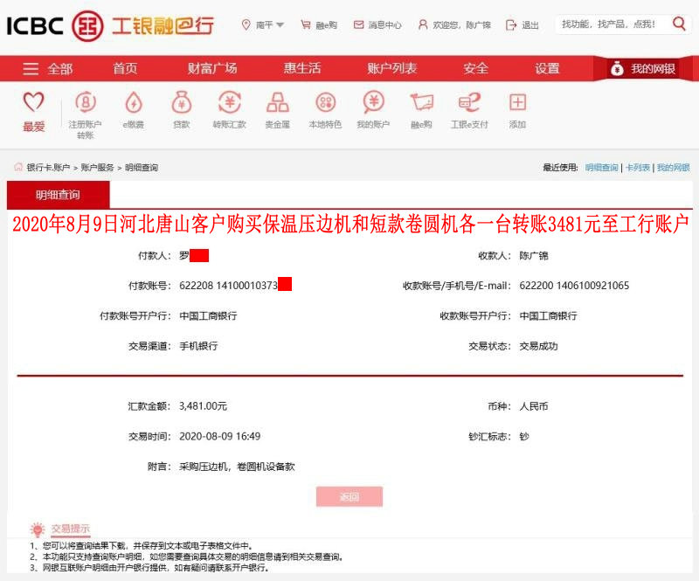Click the 返回 return button
This screenshot has width=699, height=581.
click(x=349, y=495)
